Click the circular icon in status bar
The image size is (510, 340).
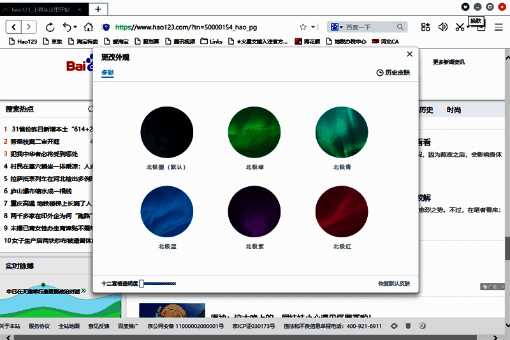point(422,326)
